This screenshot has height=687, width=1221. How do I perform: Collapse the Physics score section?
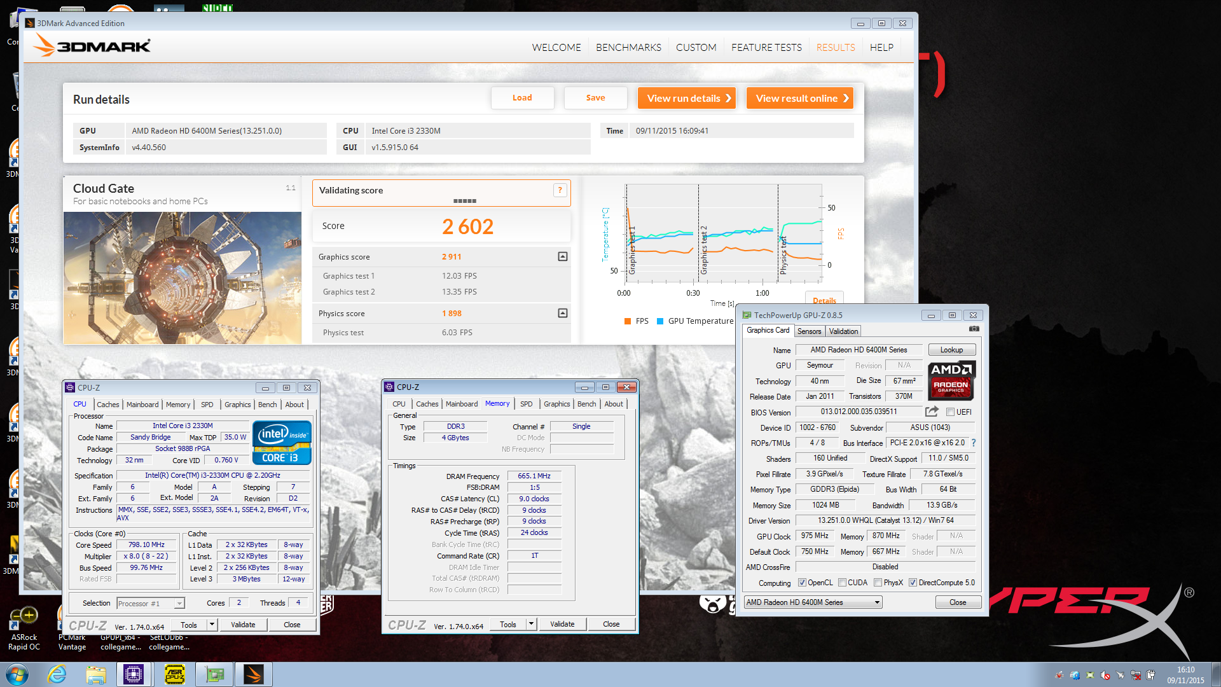tap(562, 313)
